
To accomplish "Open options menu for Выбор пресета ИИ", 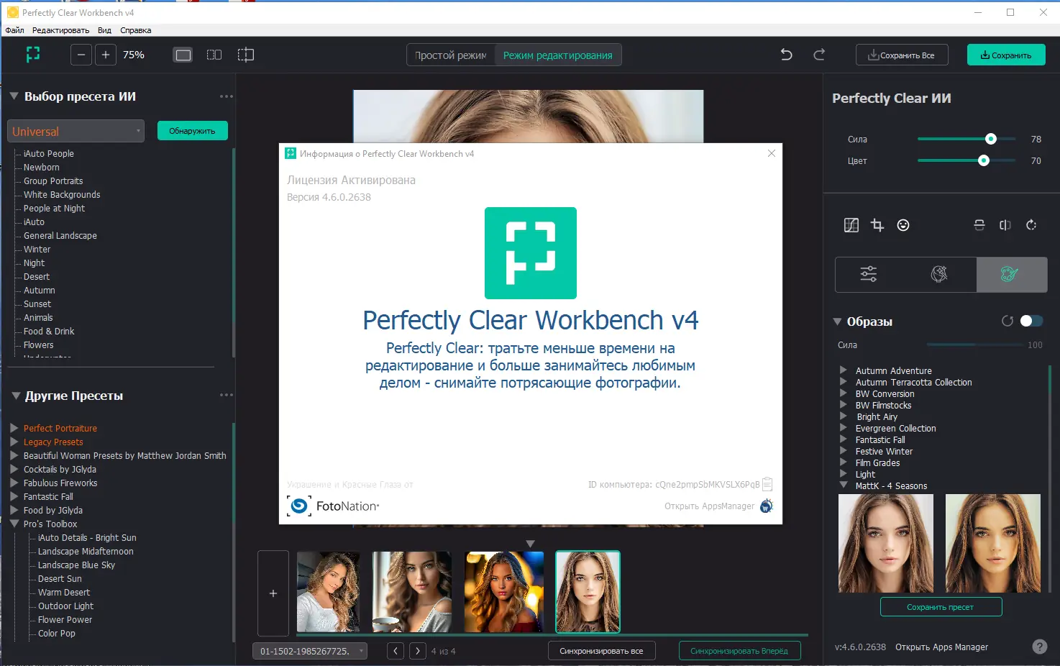I will coord(227,96).
